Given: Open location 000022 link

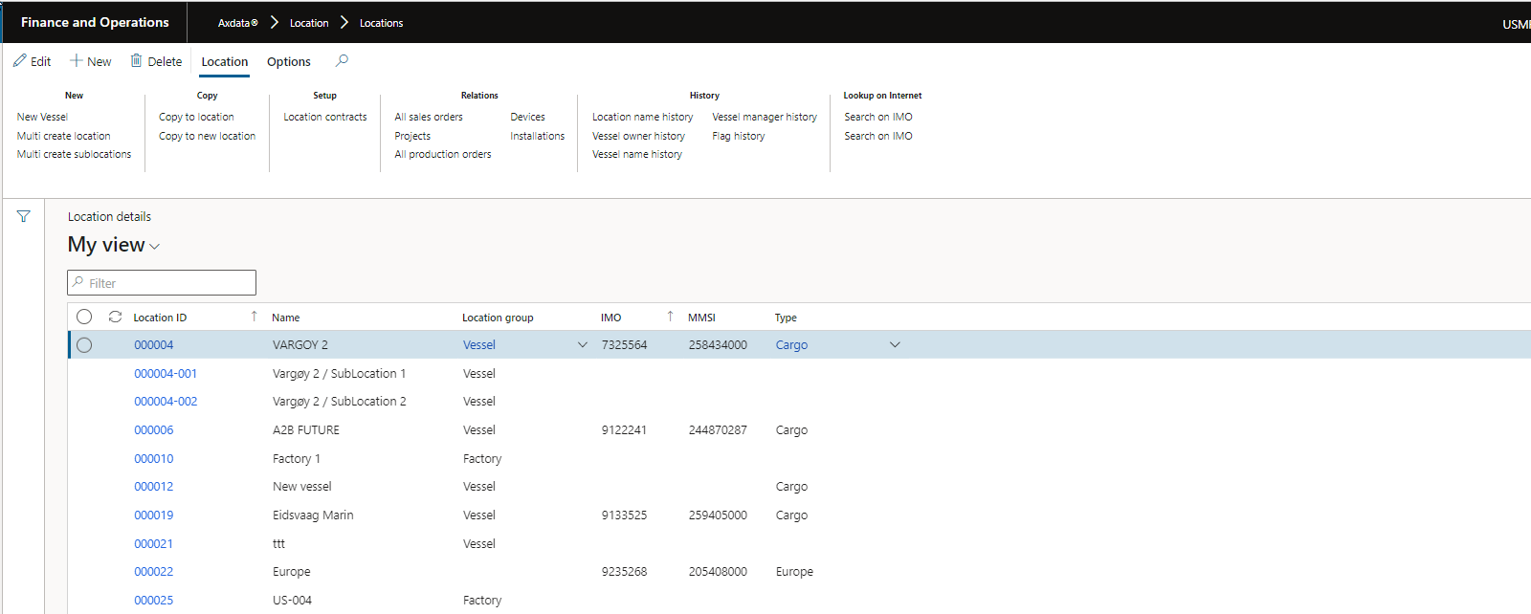Looking at the screenshot, I should (x=154, y=572).
